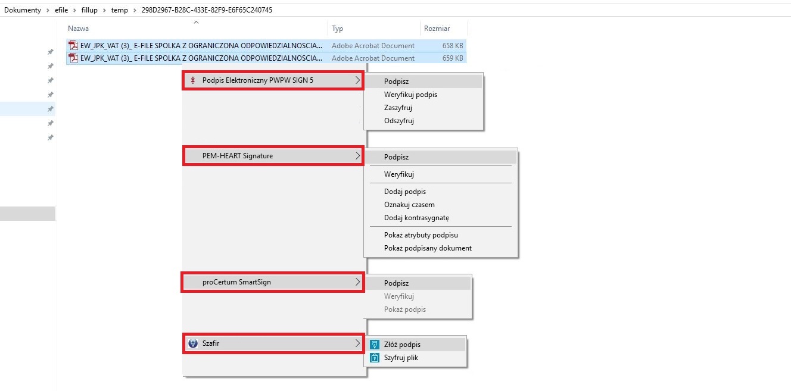Select Szyfruj plik in the Szafir submenu
Viewport: 791px width, 391px height.
coord(415,358)
